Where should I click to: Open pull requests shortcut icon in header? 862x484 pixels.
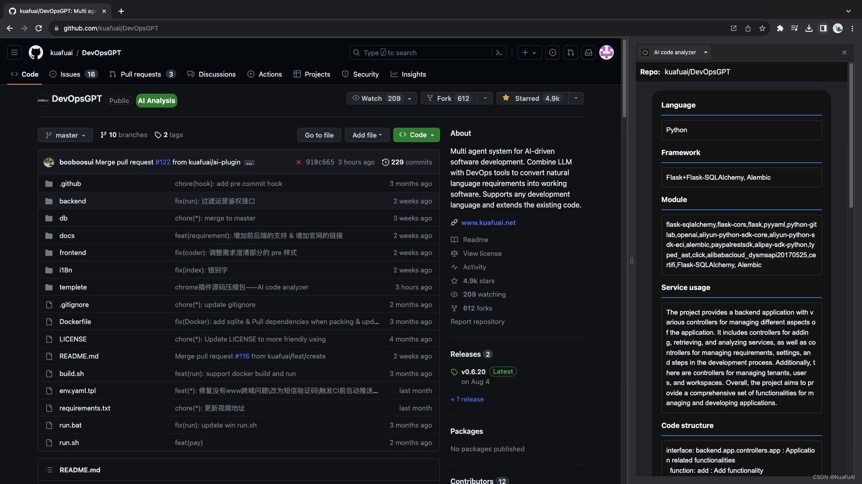pyautogui.click(x=571, y=52)
